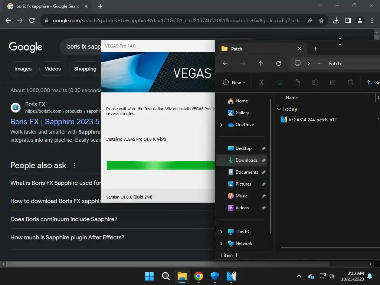
Task: Open Chrome profile icon
Action: coord(360,21)
